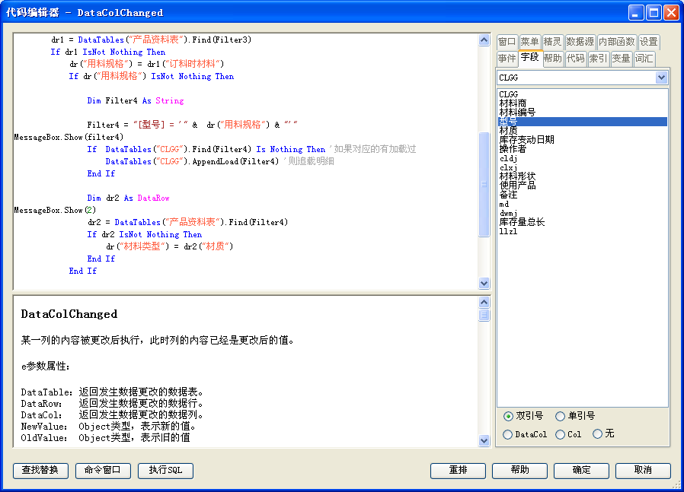Image resolution: width=684 pixels, height=492 pixels.
Task: Show the 变量 tab
Action: click(621, 59)
